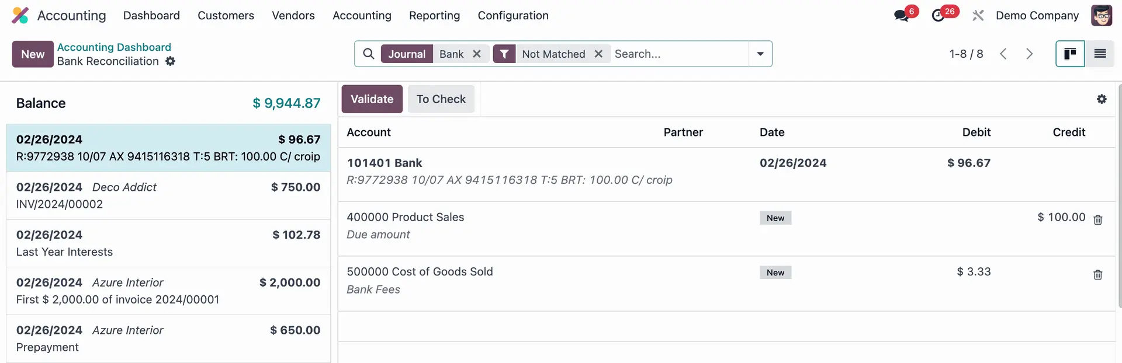Open the Reporting menu
The height and width of the screenshot is (363, 1122).
[434, 16]
